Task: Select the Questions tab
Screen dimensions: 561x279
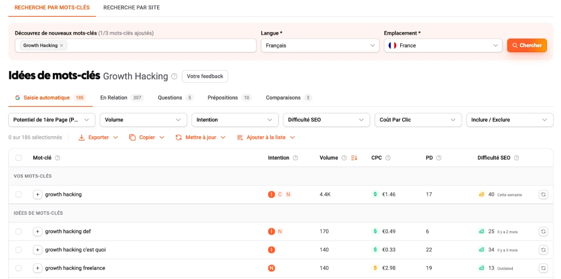Action: pos(175,98)
